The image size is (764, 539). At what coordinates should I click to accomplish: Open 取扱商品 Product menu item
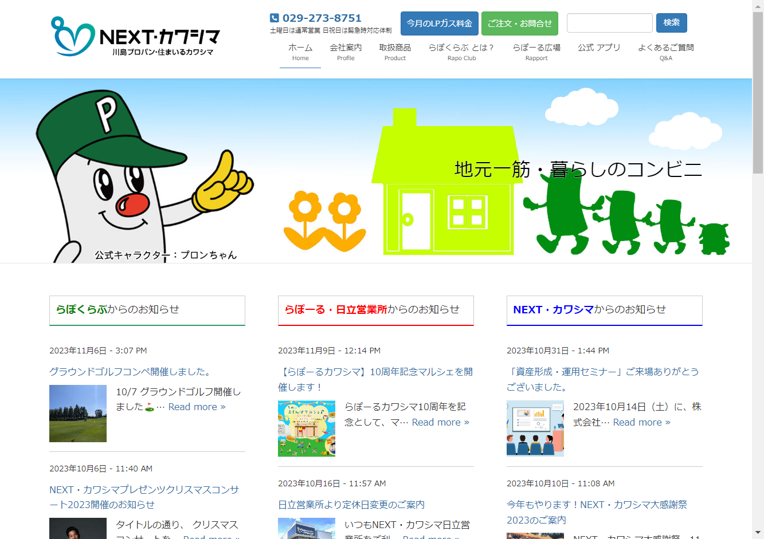coord(395,52)
